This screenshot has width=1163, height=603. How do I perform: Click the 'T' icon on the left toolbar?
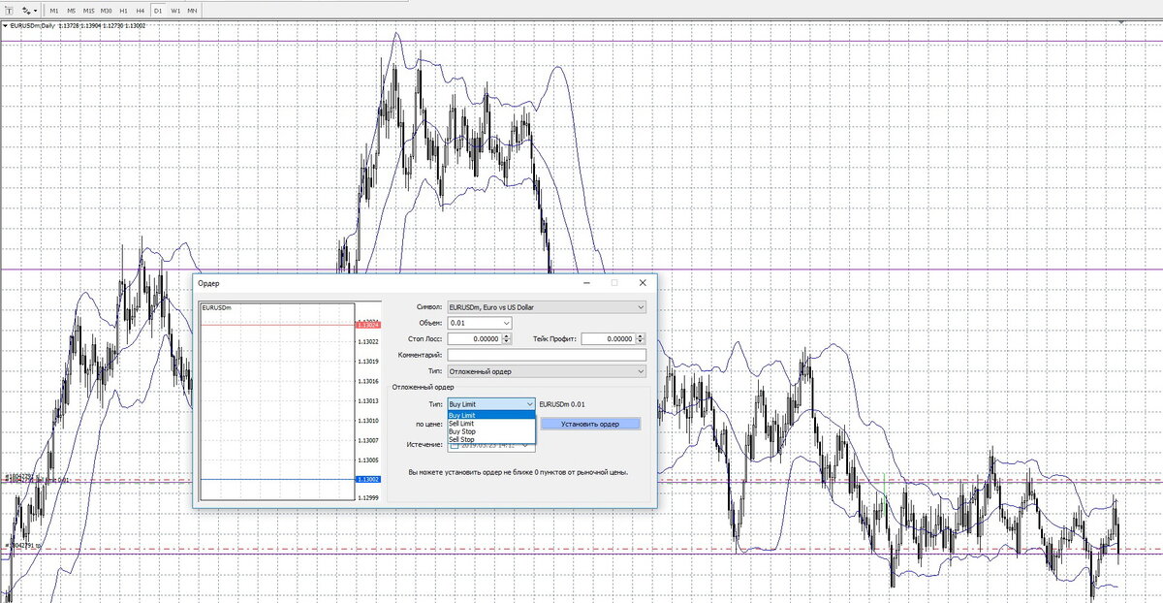[9, 10]
